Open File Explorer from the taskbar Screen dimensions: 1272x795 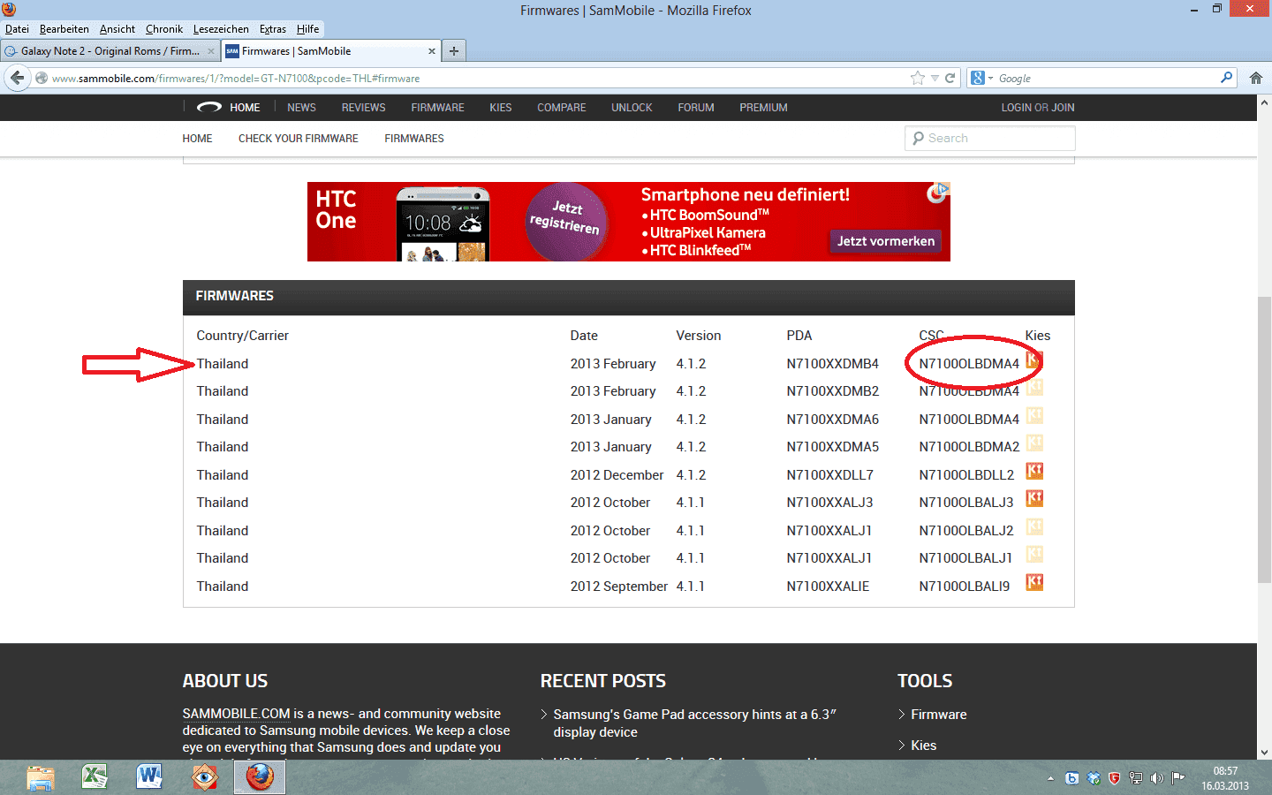41,777
